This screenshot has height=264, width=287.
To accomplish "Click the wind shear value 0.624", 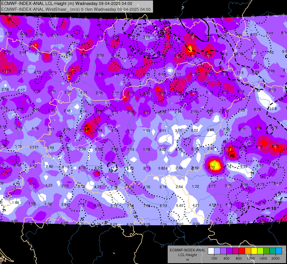I will tap(163, 168).
